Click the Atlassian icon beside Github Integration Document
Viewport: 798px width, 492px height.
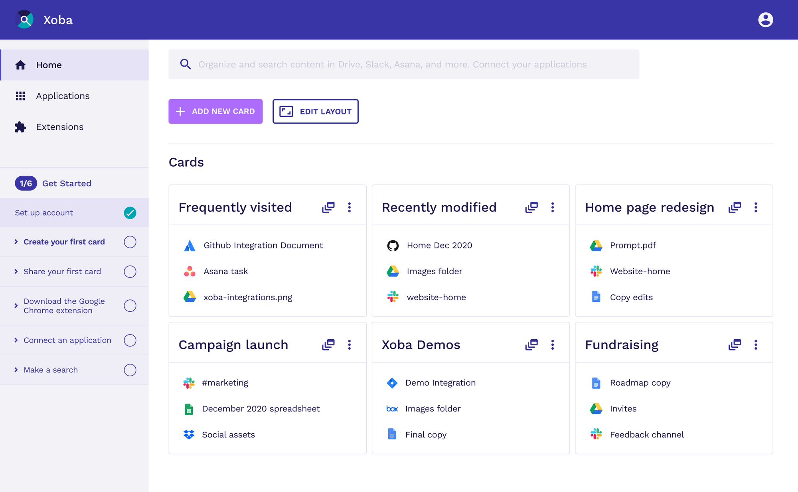coord(190,246)
